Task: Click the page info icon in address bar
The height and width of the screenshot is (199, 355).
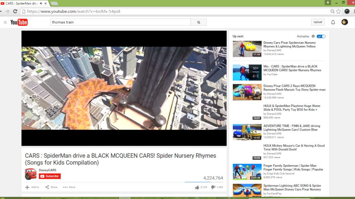Action: 24,11
